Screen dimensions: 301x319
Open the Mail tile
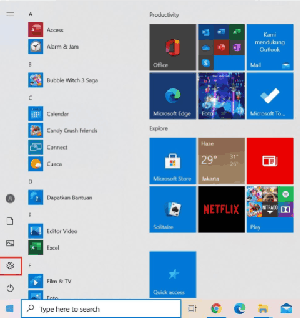(270, 47)
